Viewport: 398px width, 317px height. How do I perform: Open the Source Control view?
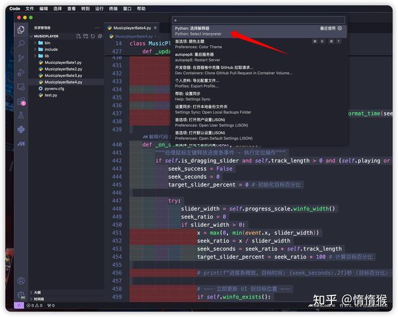pyautogui.click(x=21, y=58)
